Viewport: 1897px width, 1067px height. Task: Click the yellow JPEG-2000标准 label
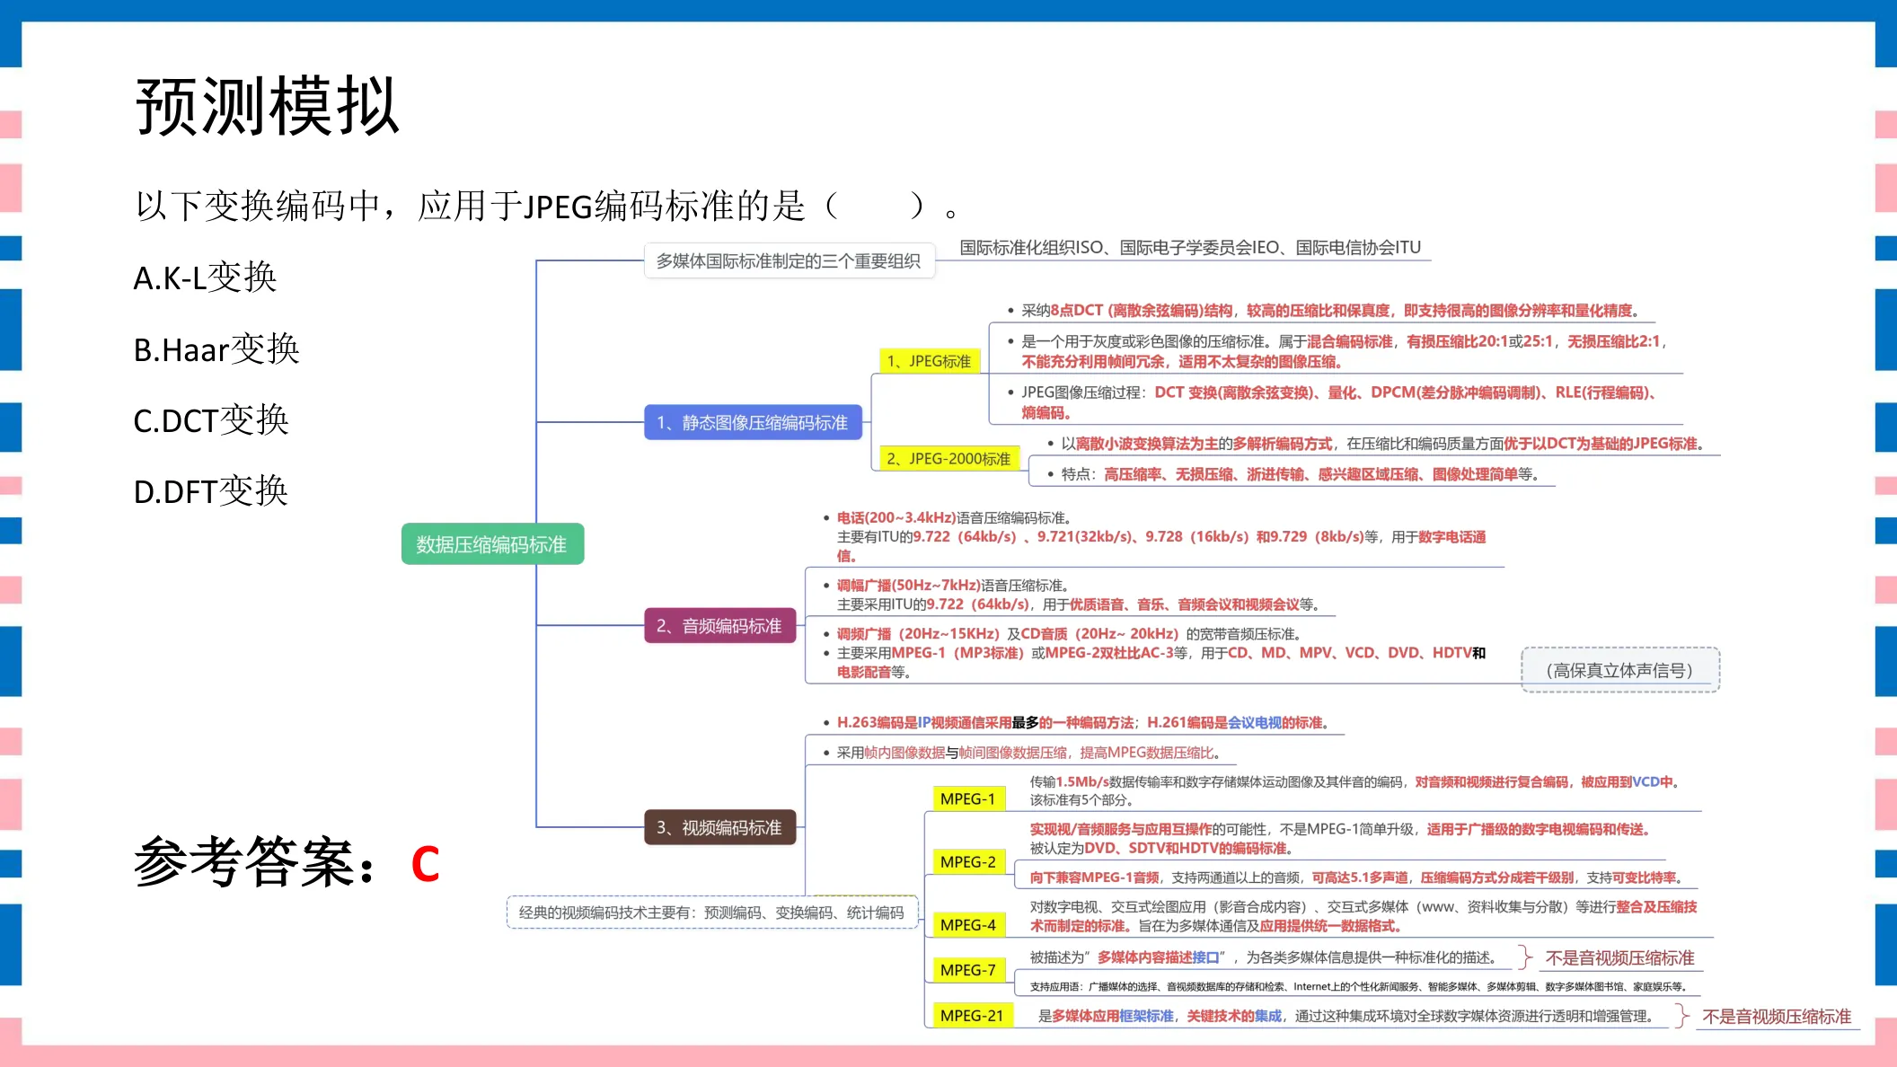tap(948, 458)
